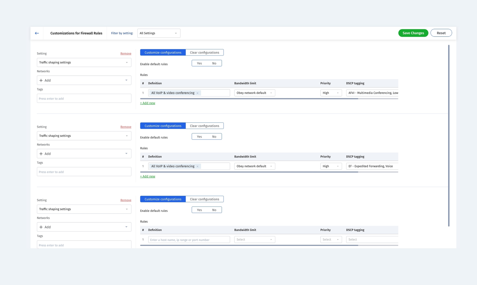Viewport: 477px width, 285px height.
Task: Open the High priority dropdown in first rule
Action: [331, 93]
